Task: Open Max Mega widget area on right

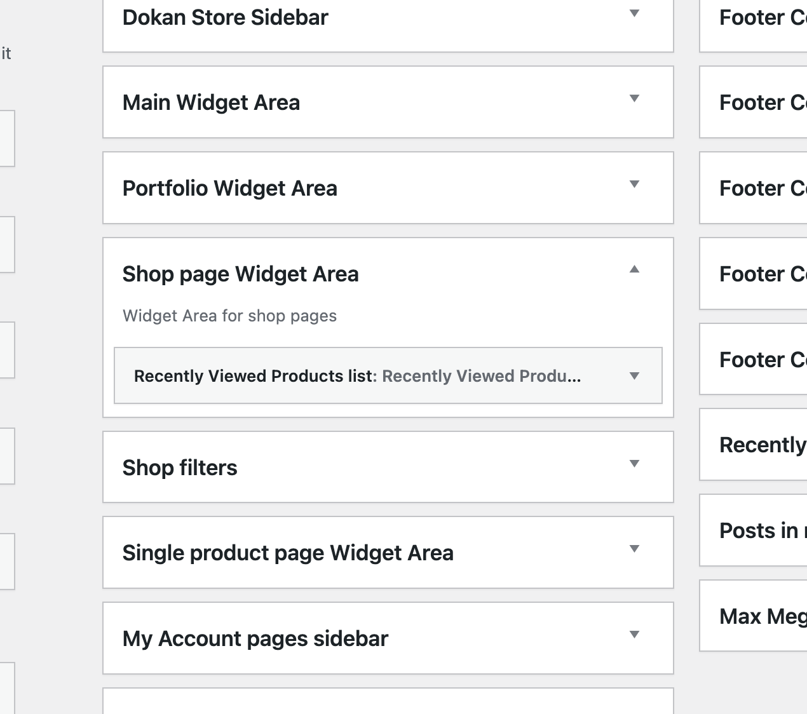Action: coord(761,617)
